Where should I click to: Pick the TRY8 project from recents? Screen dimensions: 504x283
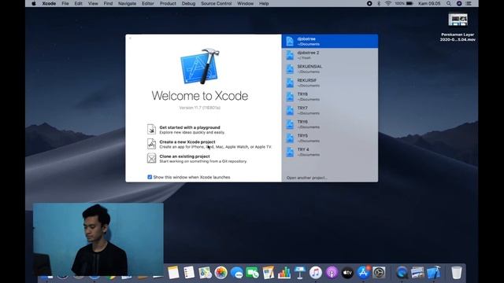(x=330, y=97)
